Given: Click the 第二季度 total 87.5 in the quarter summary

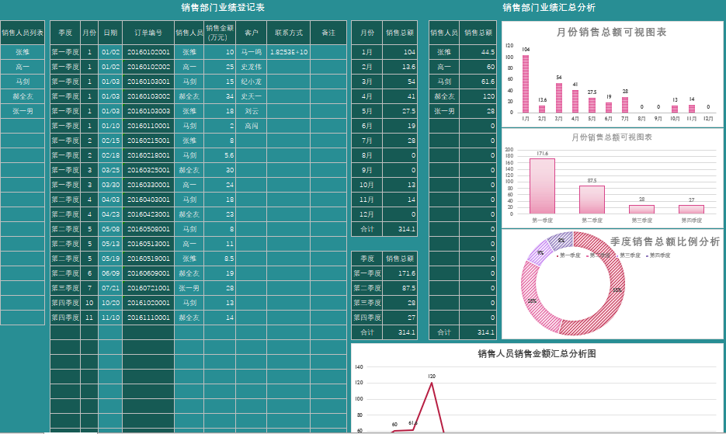Looking at the screenshot, I should coord(400,288).
